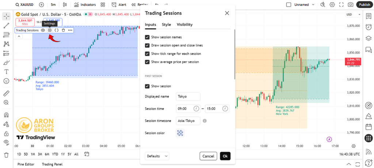The image size is (374, 168).
Task: Select the Text drawing tool
Action: pos(6,72)
